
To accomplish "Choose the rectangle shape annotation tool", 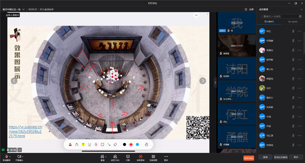I will (x=102, y=144).
